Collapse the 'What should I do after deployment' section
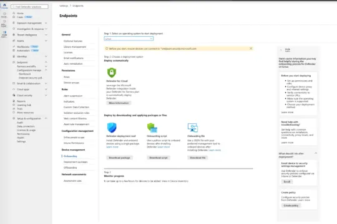Screen dimensions: 337x224 (x=316, y=153)
